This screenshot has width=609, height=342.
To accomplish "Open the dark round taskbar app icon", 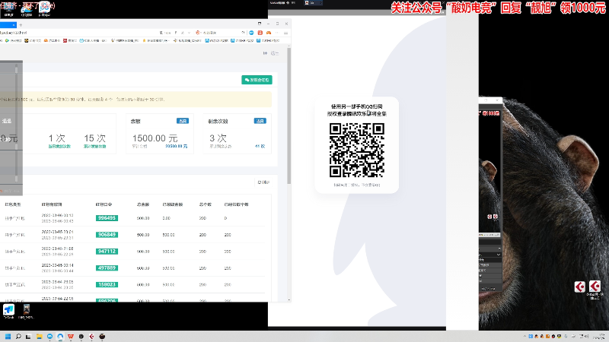I will coord(81,337).
